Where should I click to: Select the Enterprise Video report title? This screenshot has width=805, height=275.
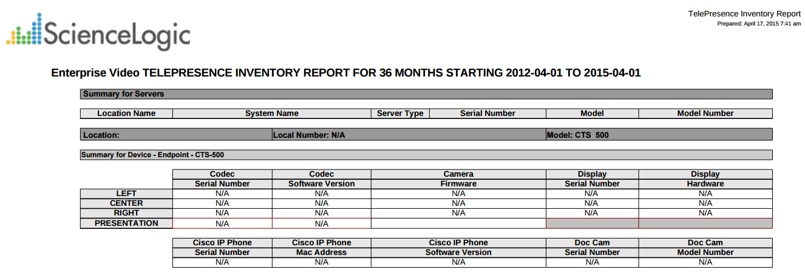coord(345,73)
